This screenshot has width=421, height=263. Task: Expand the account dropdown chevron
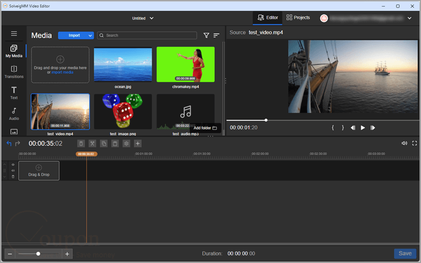point(410,18)
